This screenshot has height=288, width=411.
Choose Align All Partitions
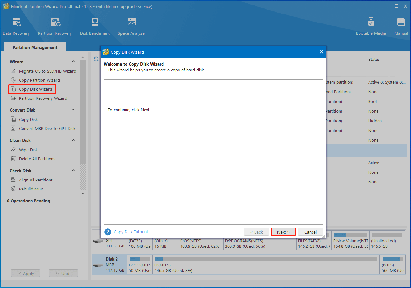(x=36, y=180)
